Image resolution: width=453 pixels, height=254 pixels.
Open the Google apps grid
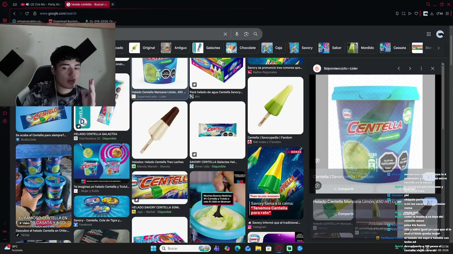(x=429, y=34)
